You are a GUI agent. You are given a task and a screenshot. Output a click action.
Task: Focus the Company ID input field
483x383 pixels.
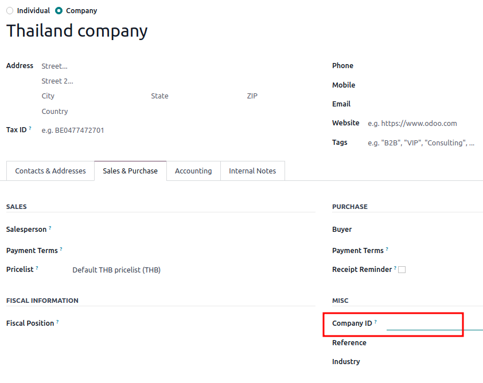pos(433,324)
